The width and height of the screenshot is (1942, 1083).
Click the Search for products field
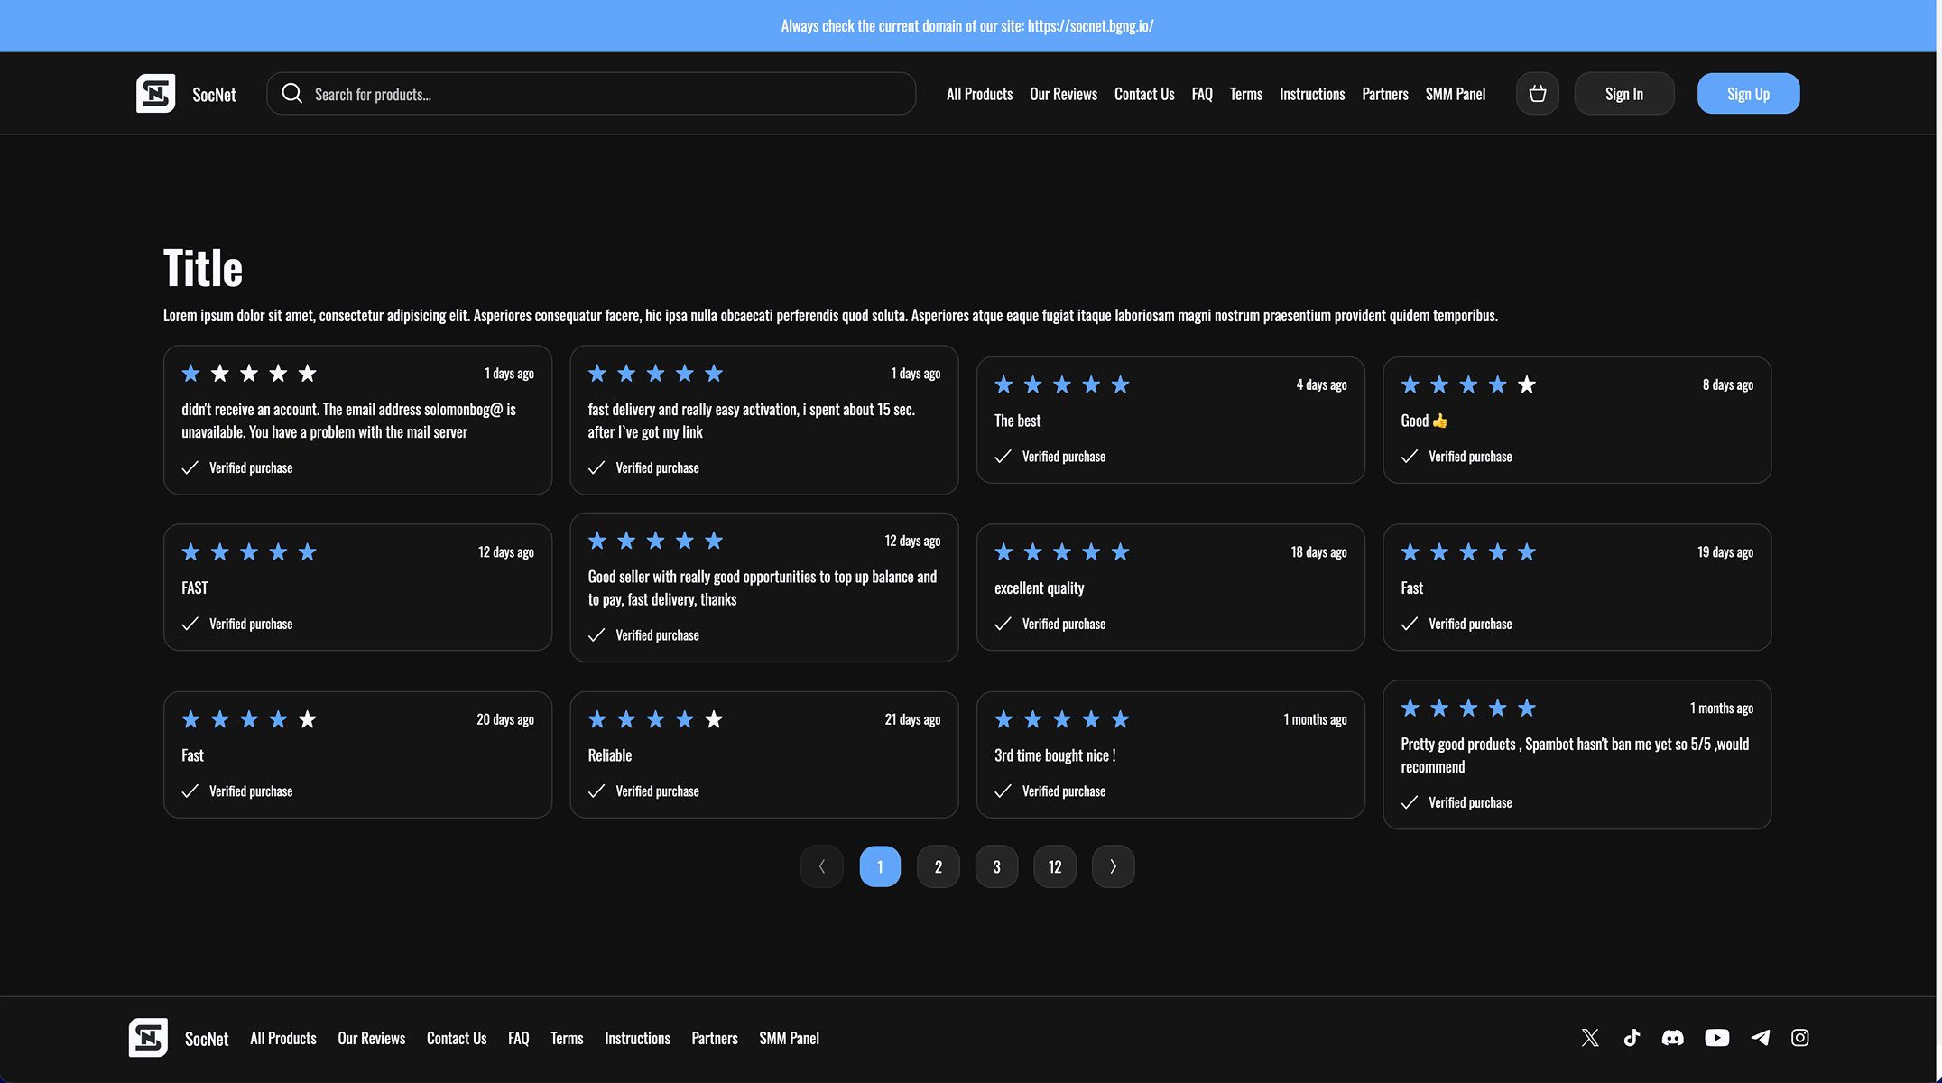tap(591, 94)
